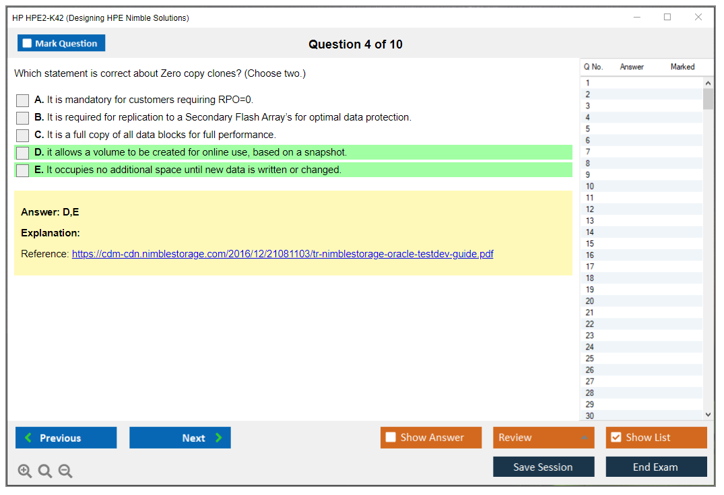Select answer option A checkbox
The image size is (724, 495).
(23, 100)
